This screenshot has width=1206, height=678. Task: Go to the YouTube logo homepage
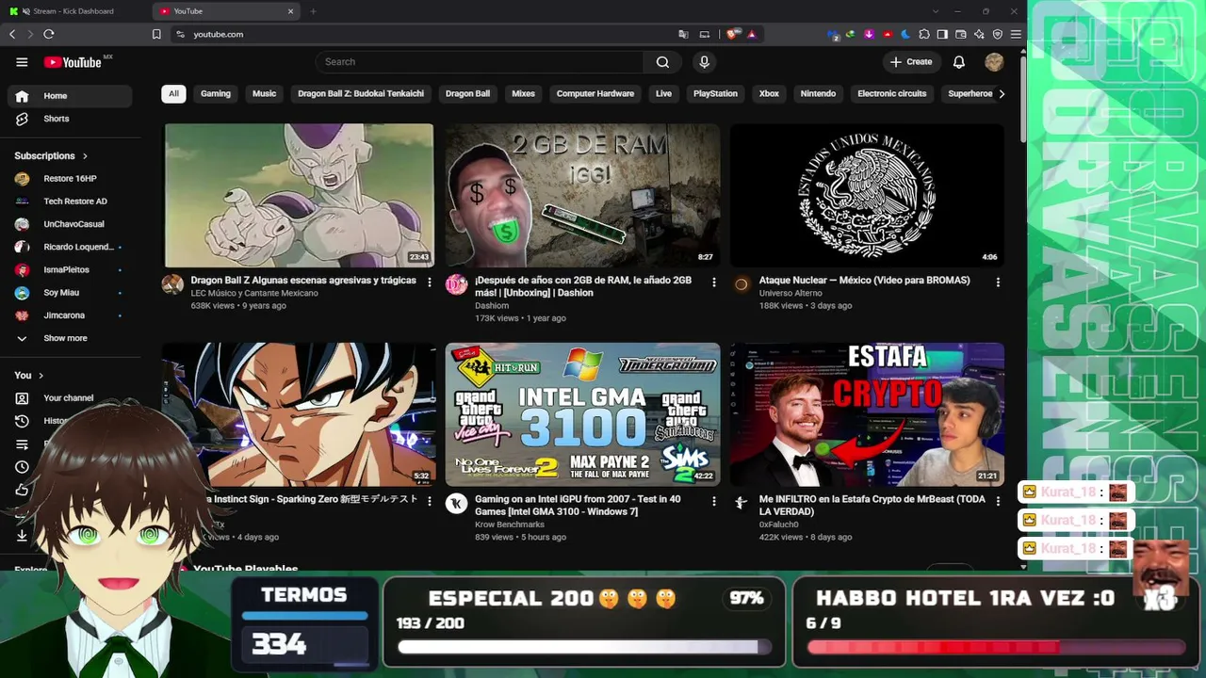point(73,62)
